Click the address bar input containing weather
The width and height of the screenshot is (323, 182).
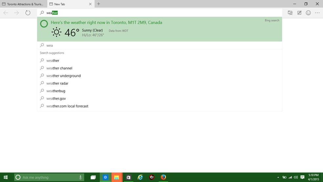tap(160, 13)
